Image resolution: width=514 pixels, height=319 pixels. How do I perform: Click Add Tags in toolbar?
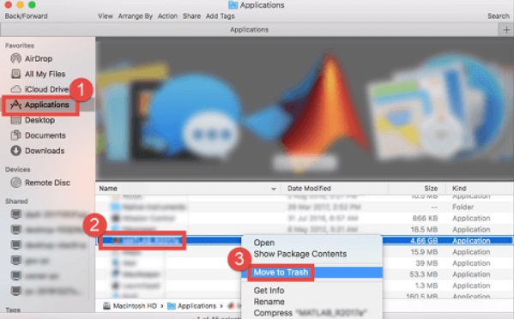[220, 16]
